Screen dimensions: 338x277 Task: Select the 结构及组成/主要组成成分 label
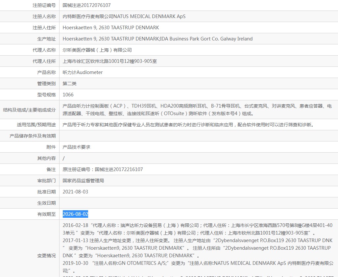(29, 110)
